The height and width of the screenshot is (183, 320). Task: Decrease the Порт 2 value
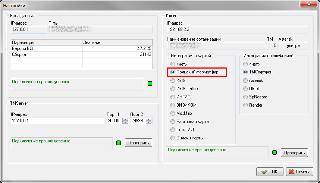coord(149,123)
